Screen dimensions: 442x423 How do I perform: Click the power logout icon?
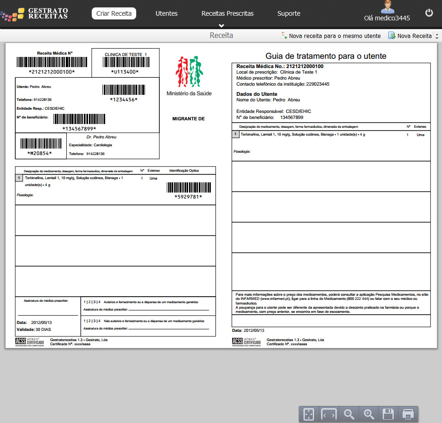click(x=429, y=13)
